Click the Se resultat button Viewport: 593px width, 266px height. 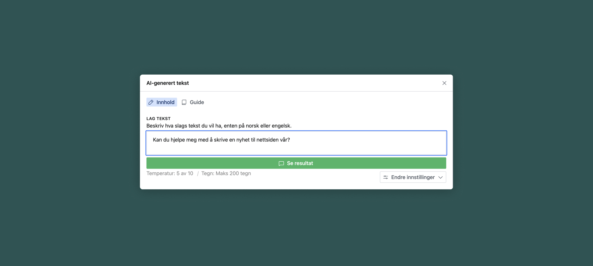(296, 163)
